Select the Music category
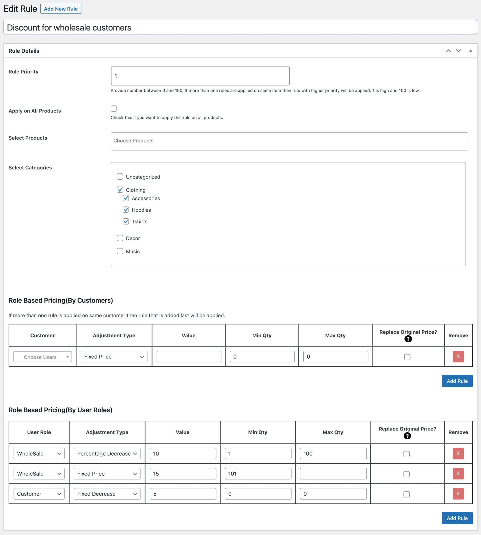The image size is (481, 535). (120, 251)
